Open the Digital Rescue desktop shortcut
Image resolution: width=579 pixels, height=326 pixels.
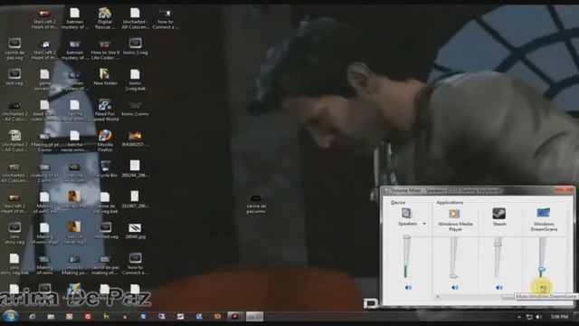click(105, 18)
